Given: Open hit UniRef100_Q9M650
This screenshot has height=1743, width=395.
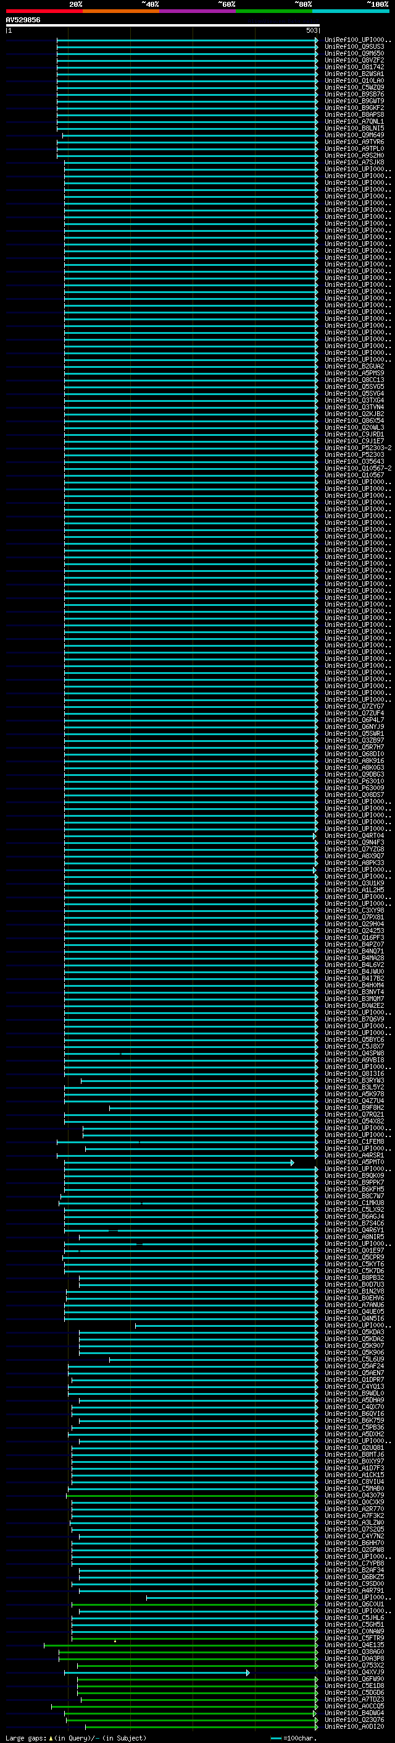Looking at the screenshot, I should click(354, 53).
